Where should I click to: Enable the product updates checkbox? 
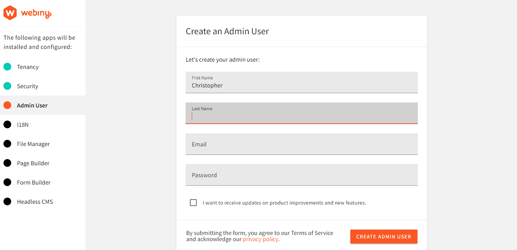[193, 202]
